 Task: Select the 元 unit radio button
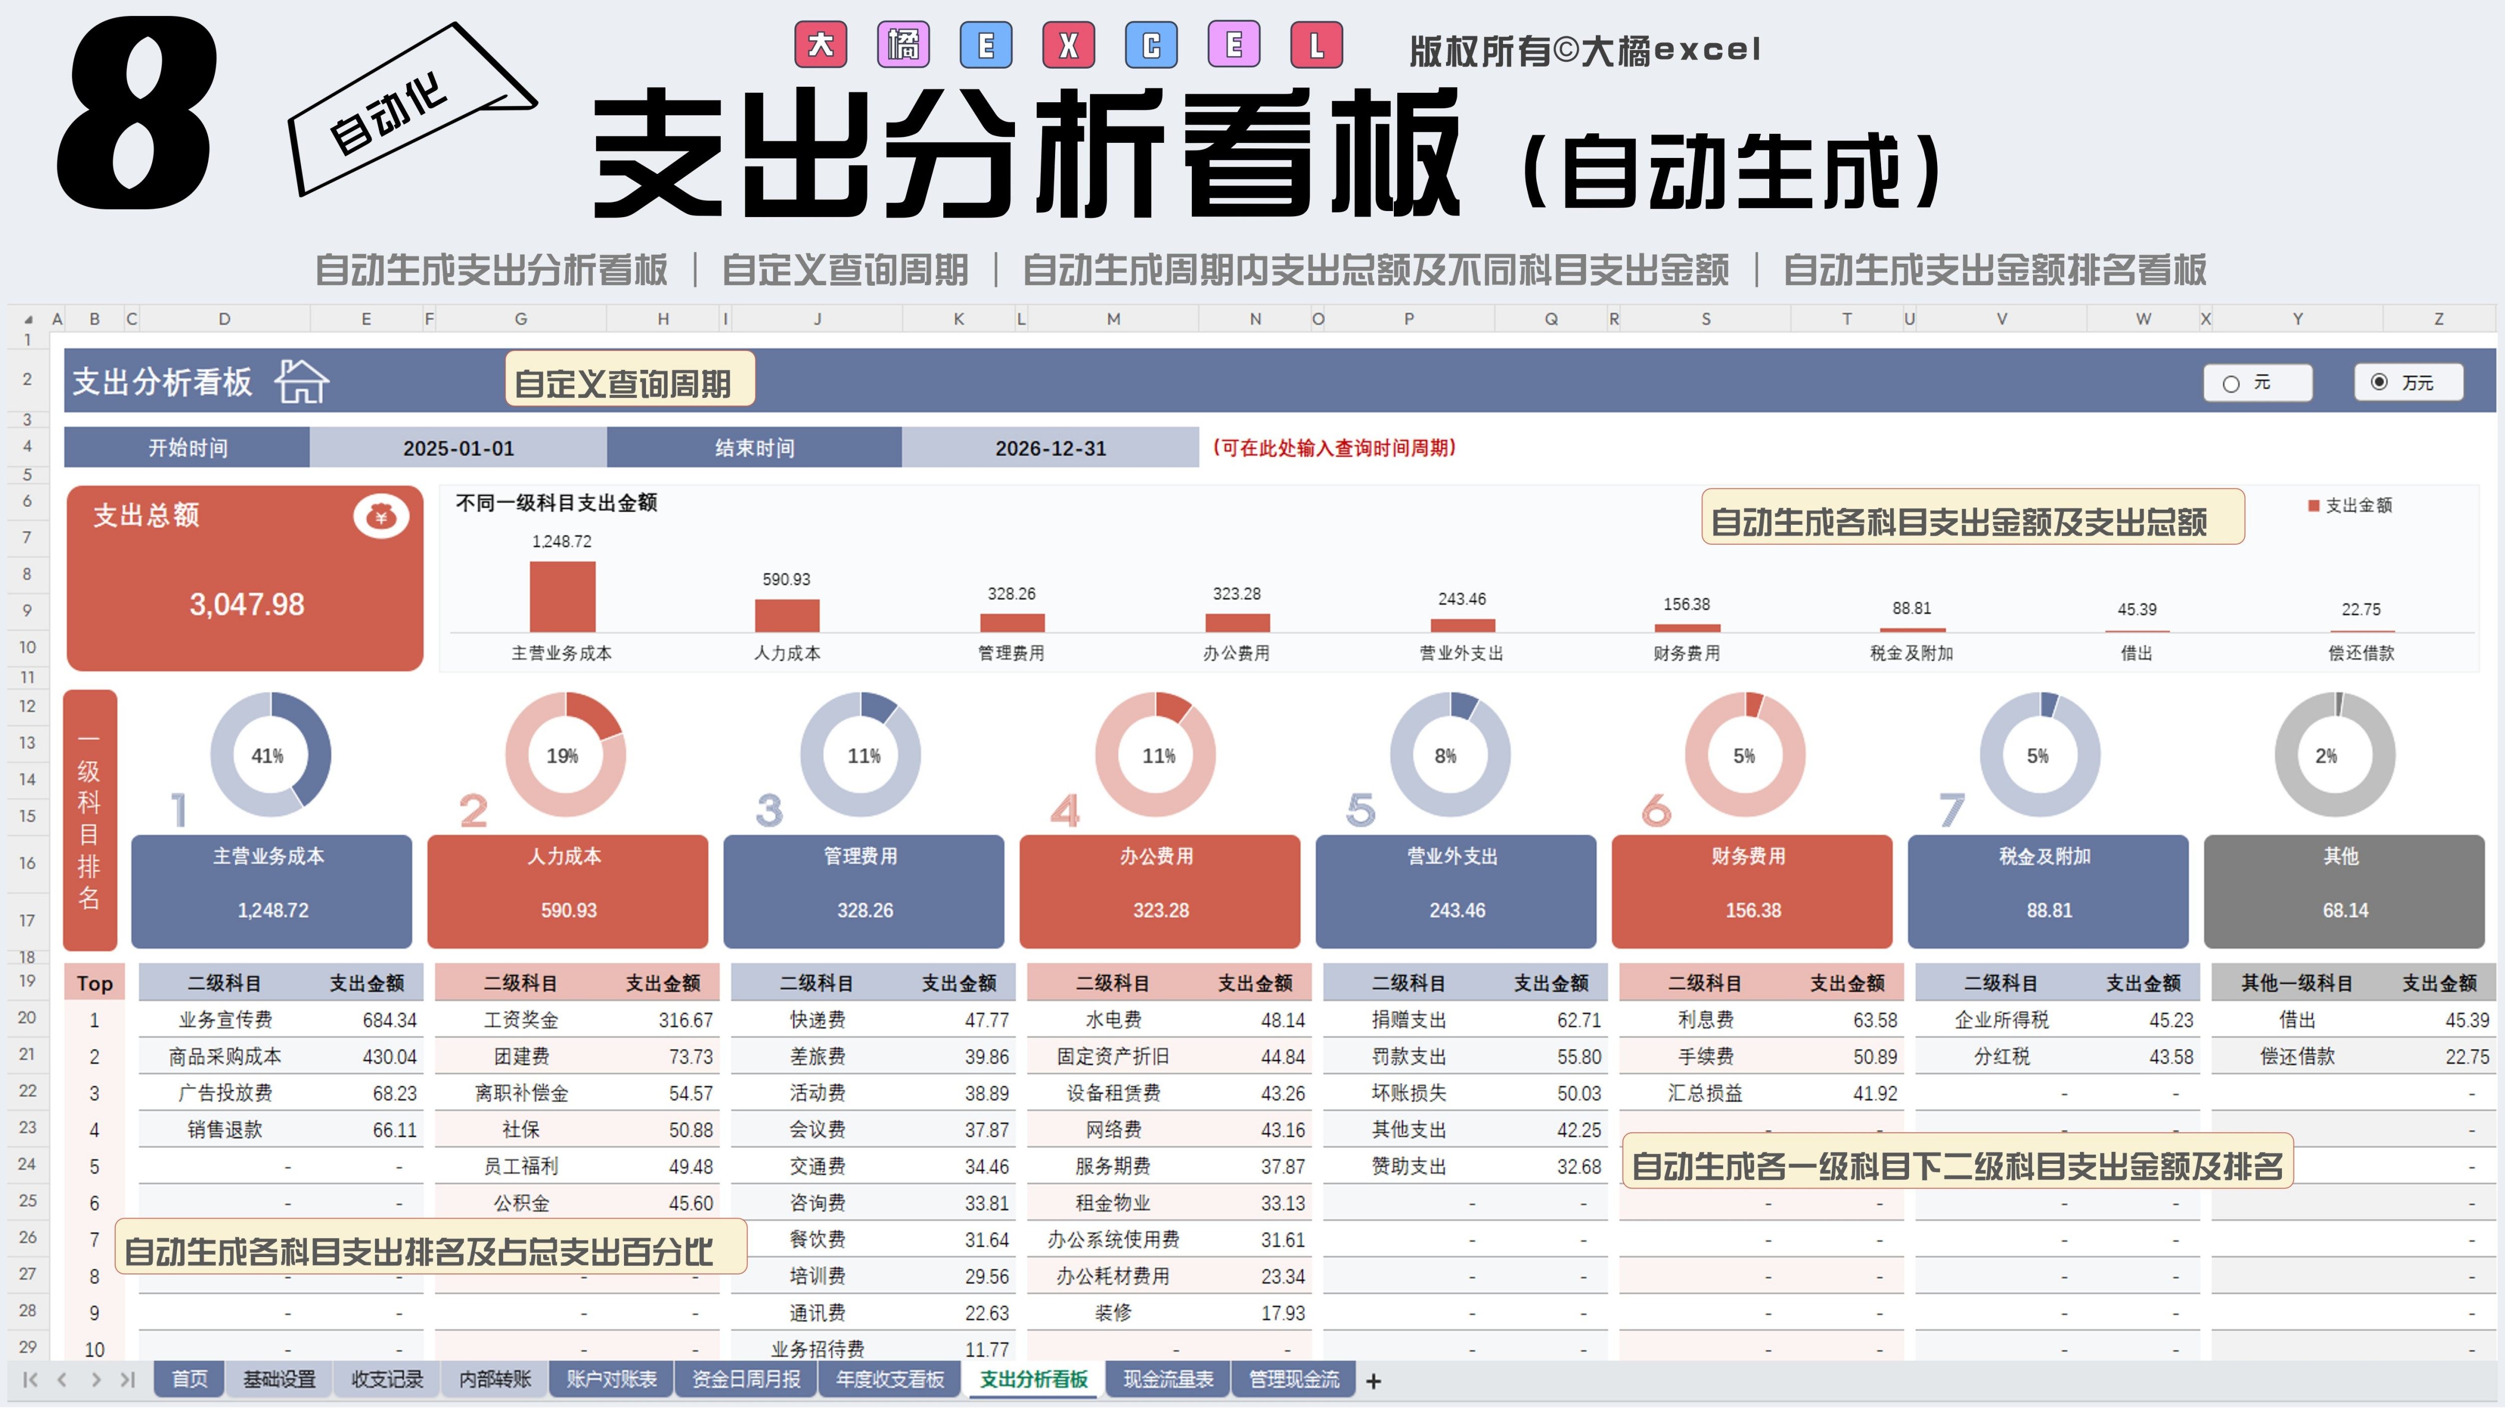(2232, 383)
